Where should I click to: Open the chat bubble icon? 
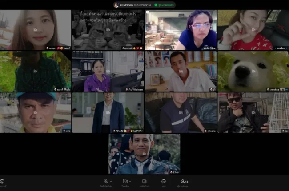[164, 181]
